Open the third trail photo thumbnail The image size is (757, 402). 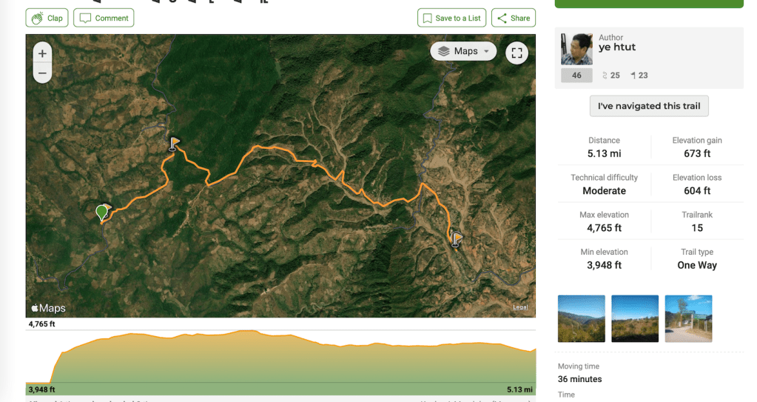(688, 318)
